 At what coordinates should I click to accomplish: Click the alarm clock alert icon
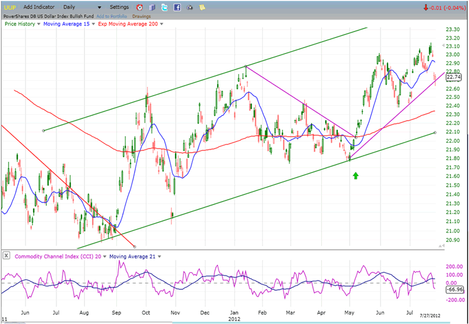tap(139, 8)
